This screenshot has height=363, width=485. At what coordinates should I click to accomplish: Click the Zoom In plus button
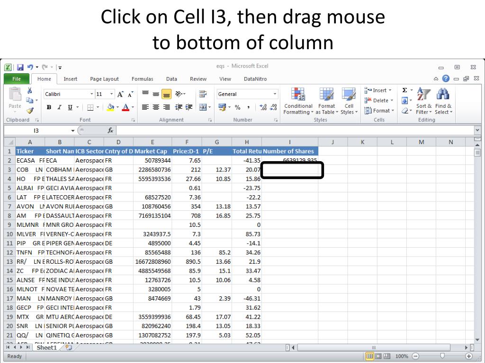(469, 356)
